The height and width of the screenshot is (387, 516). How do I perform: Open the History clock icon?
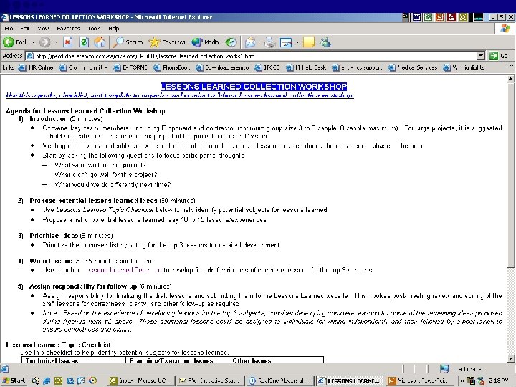point(231,42)
